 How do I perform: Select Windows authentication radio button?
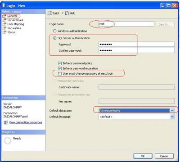pos(55,31)
